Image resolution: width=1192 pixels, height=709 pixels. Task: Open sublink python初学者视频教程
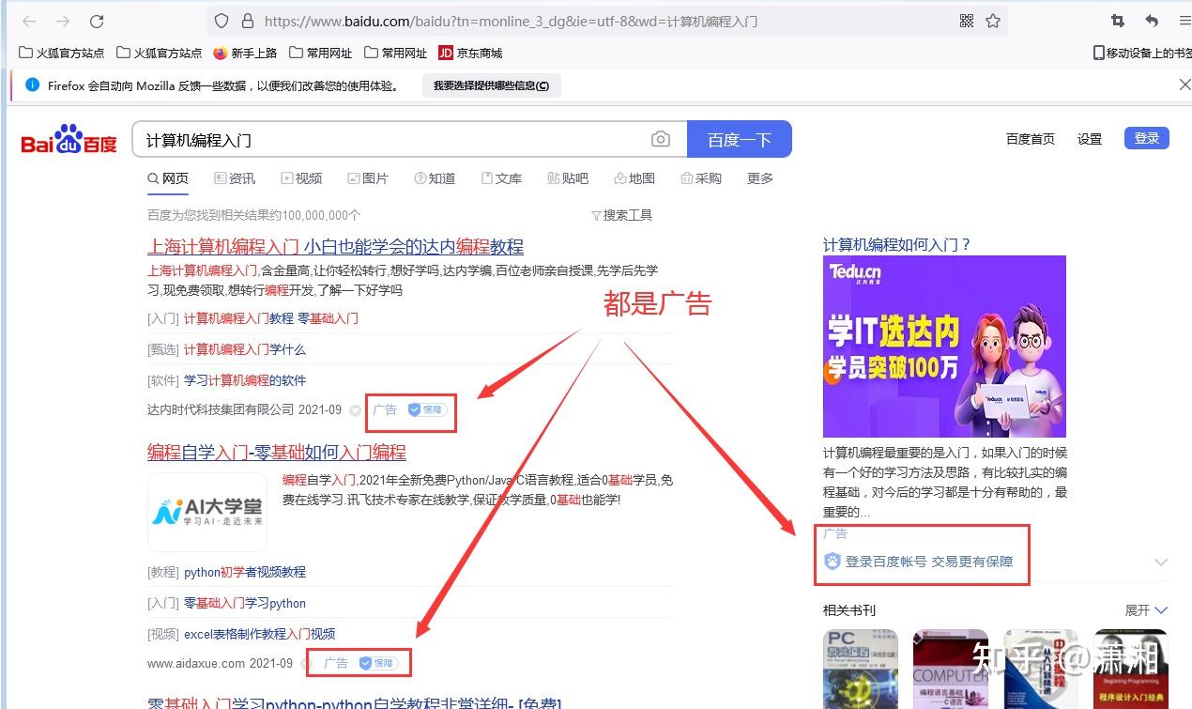(245, 572)
